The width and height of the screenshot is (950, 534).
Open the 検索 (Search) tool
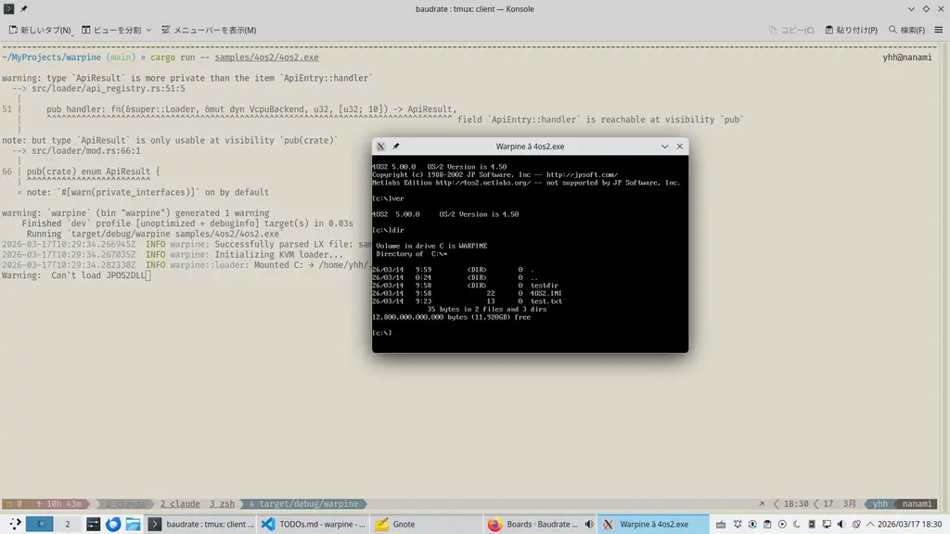[x=905, y=30]
